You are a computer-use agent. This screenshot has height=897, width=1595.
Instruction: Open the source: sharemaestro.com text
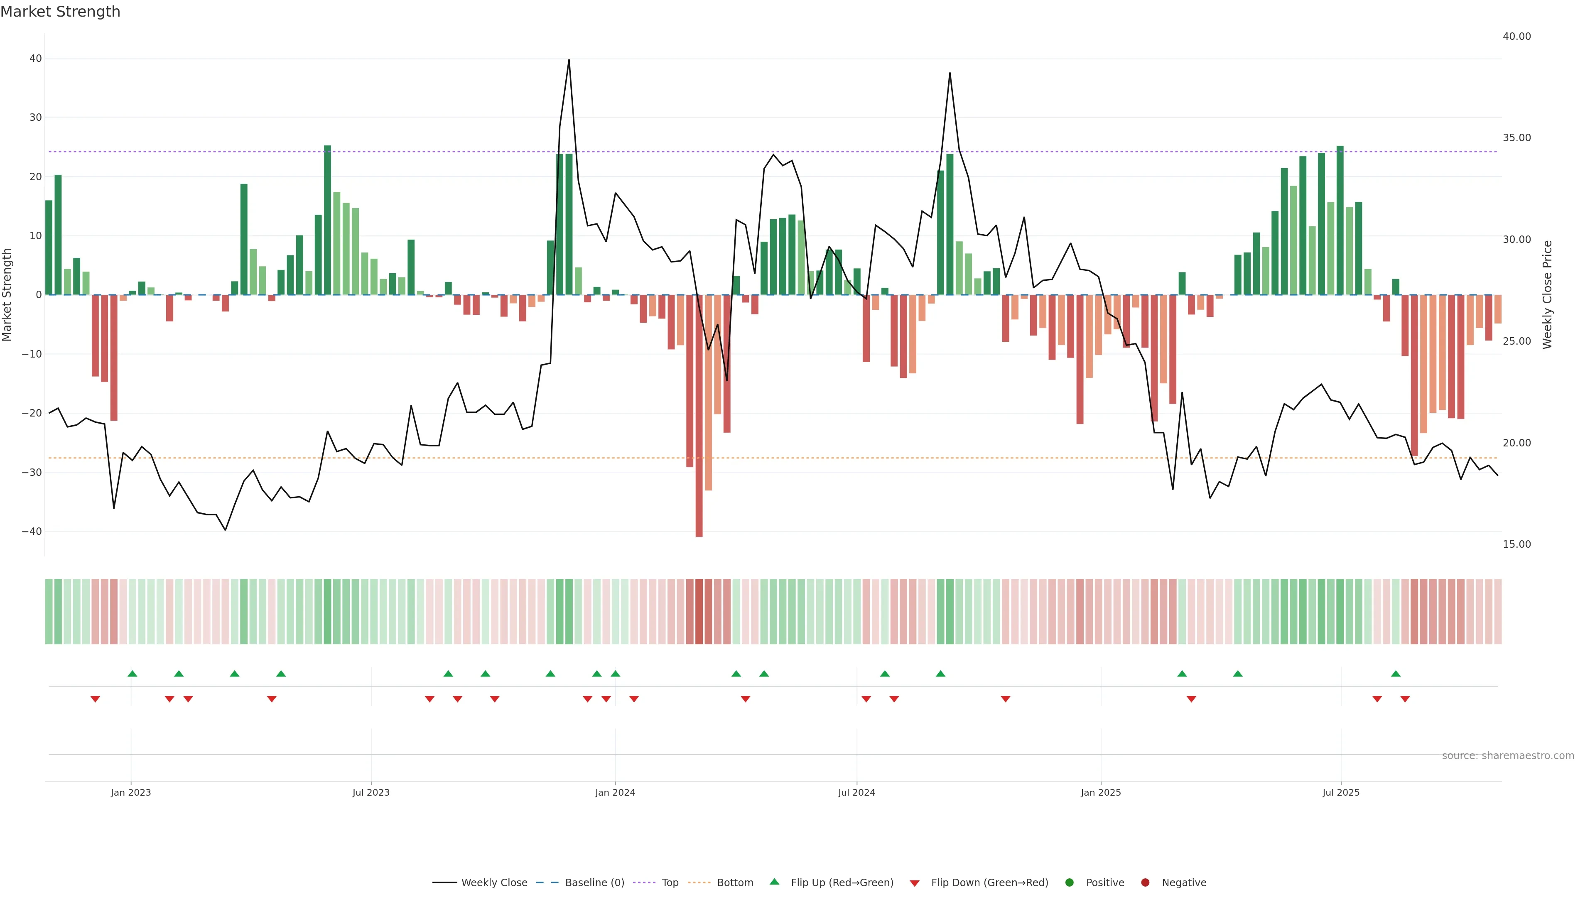pos(1508,756)
